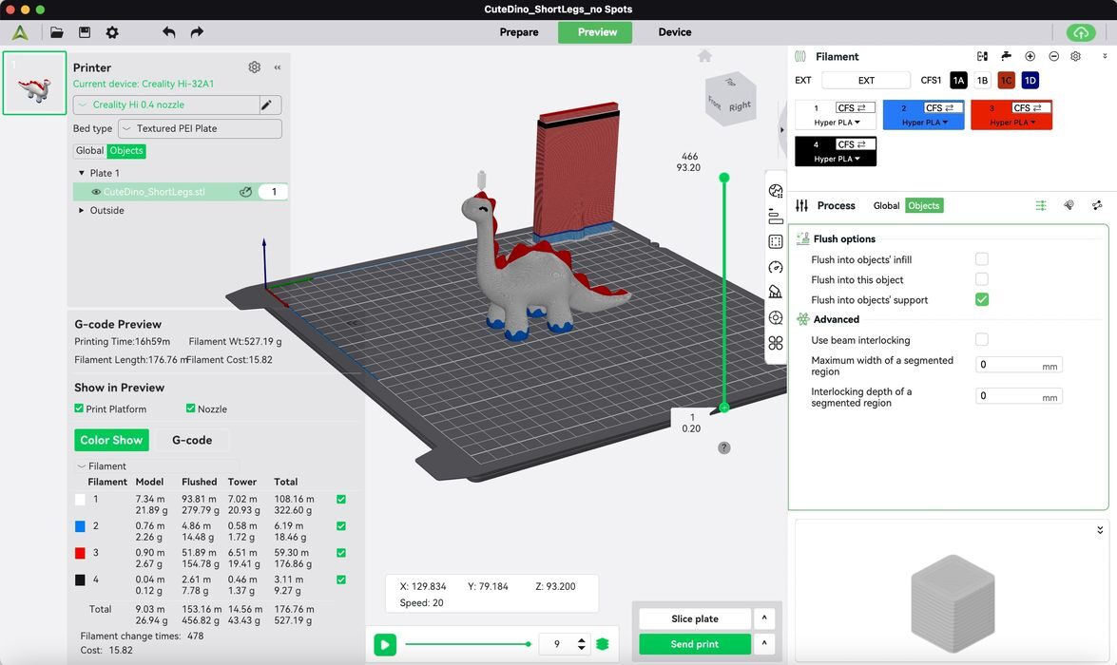Expand the Outside tree item
Image resolution: width=1117 pixels, height=665 pixels.
[82, 211]
